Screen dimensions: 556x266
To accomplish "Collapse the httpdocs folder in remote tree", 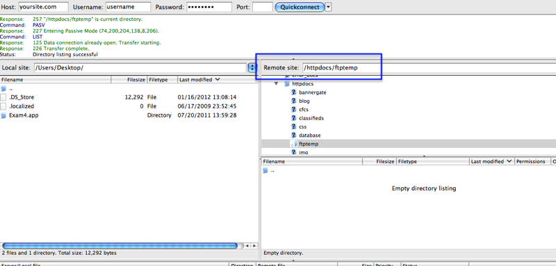I will (276, 84).
